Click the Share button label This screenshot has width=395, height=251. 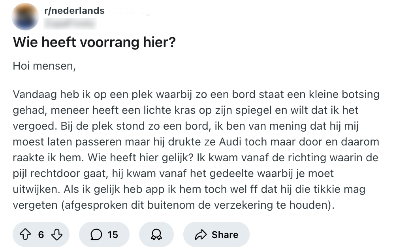click(225, 235)
